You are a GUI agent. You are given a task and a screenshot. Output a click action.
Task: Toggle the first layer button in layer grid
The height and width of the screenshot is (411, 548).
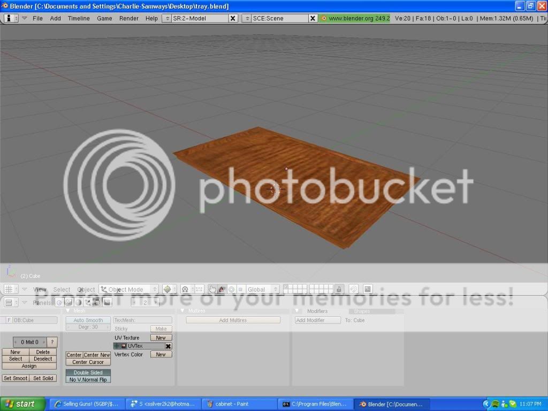pos(286,287)
